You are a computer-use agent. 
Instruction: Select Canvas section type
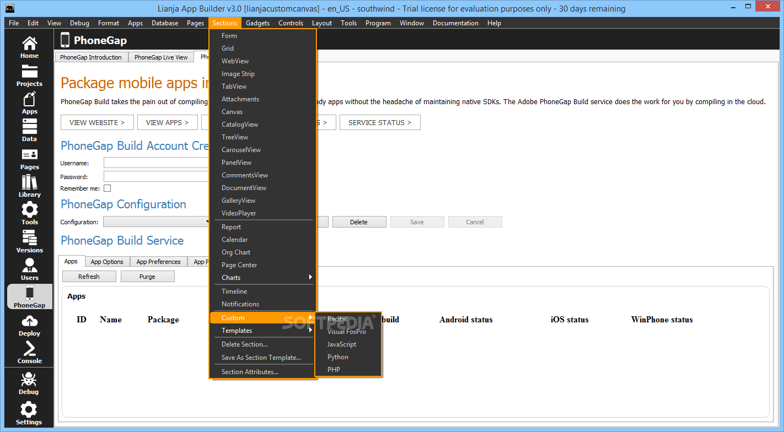(263, 112)
